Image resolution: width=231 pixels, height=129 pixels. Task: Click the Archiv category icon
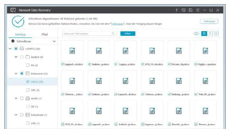(27, 98)
